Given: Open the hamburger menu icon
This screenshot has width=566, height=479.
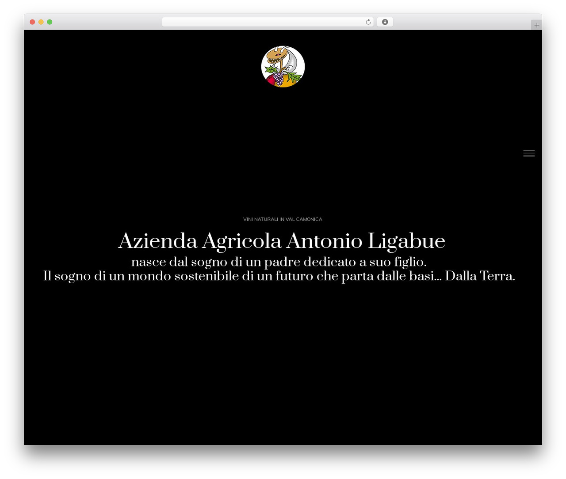Looking at the screenshot, I should (529, 153).
